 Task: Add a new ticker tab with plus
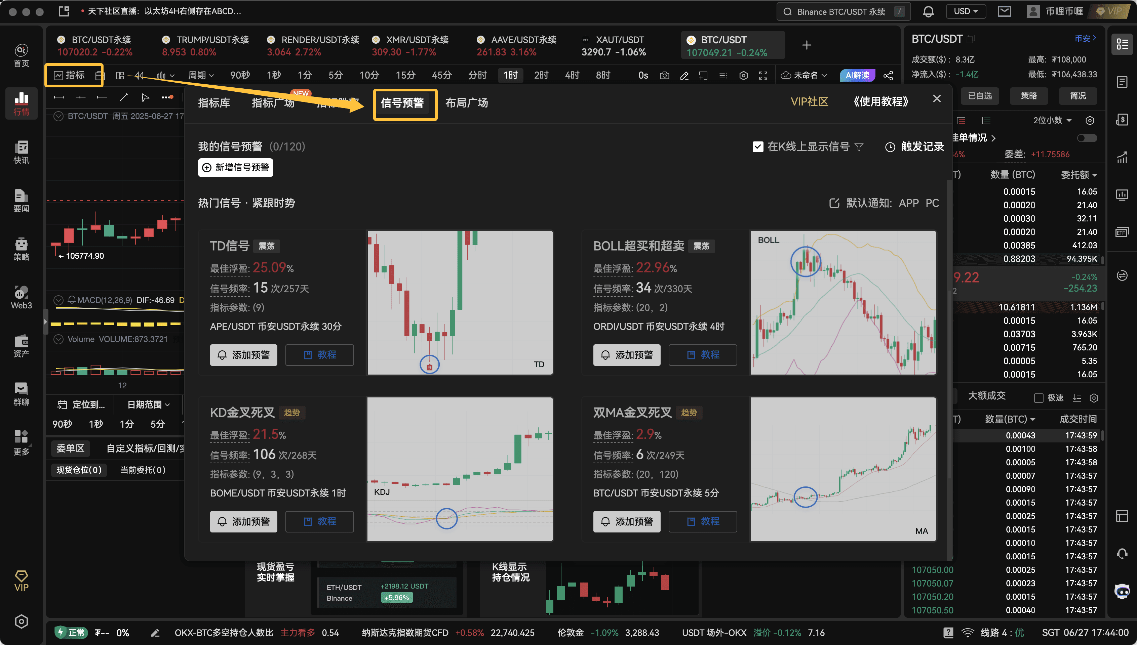[x=807, y=45]
